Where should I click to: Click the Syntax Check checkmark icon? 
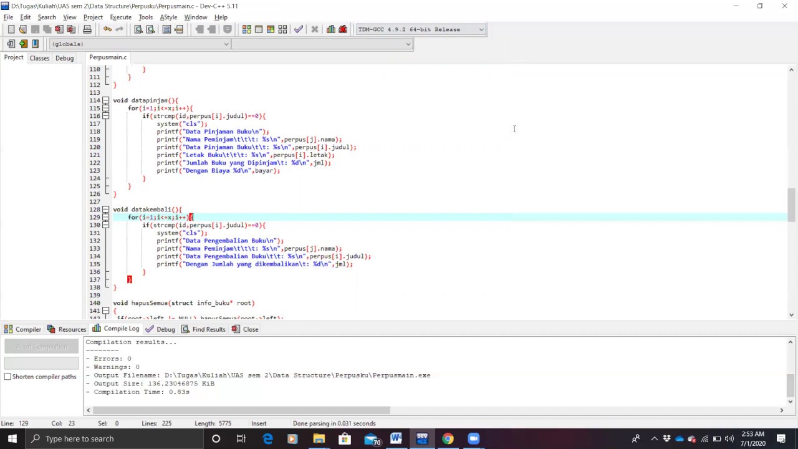click(299, 29)
